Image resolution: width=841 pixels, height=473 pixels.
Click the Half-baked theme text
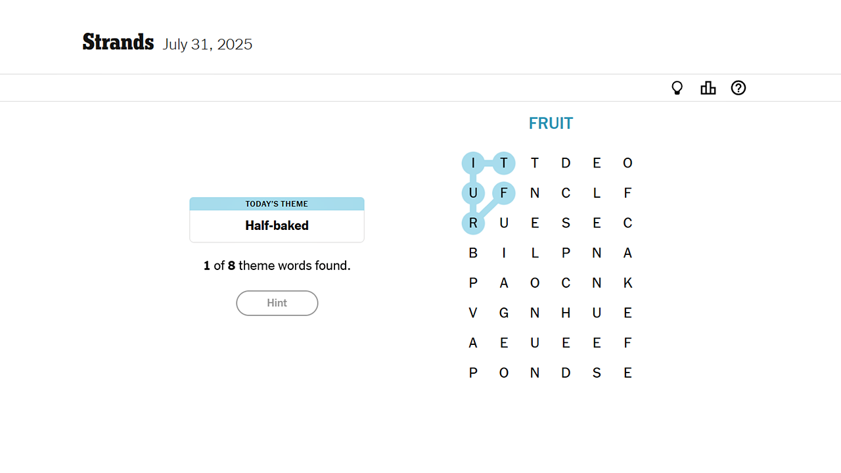click(x=277, y=226)
